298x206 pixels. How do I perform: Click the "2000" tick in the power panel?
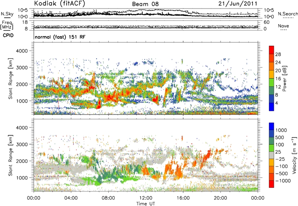tap(22, 84)
